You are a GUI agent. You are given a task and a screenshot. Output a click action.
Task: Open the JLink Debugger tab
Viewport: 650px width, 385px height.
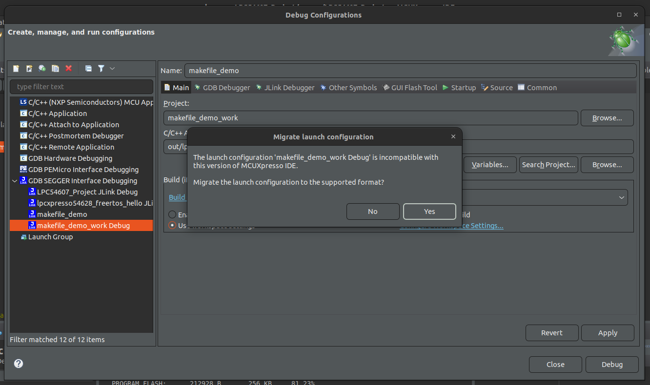tap(285, 88)
